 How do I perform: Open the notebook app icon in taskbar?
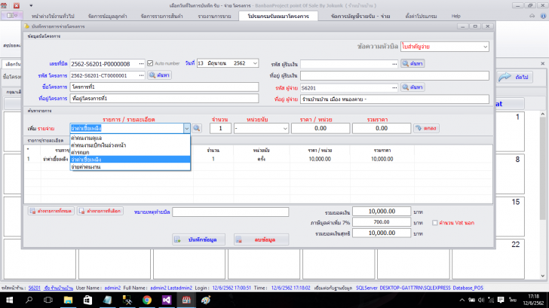point(107,300)
